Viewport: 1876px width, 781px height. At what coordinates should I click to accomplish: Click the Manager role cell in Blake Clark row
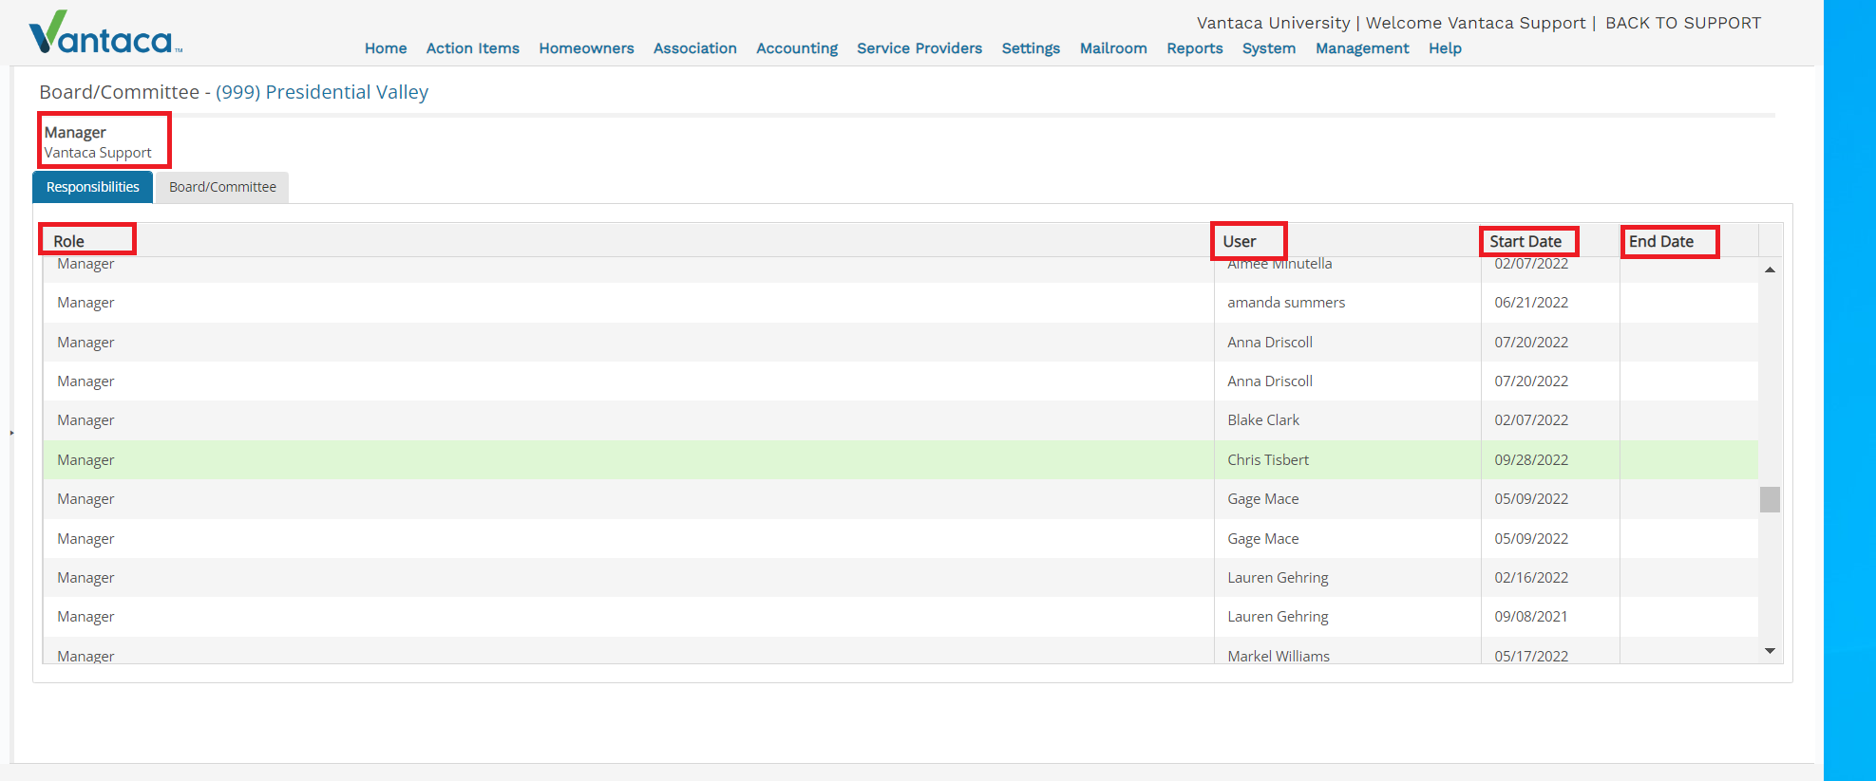(628, 420)
